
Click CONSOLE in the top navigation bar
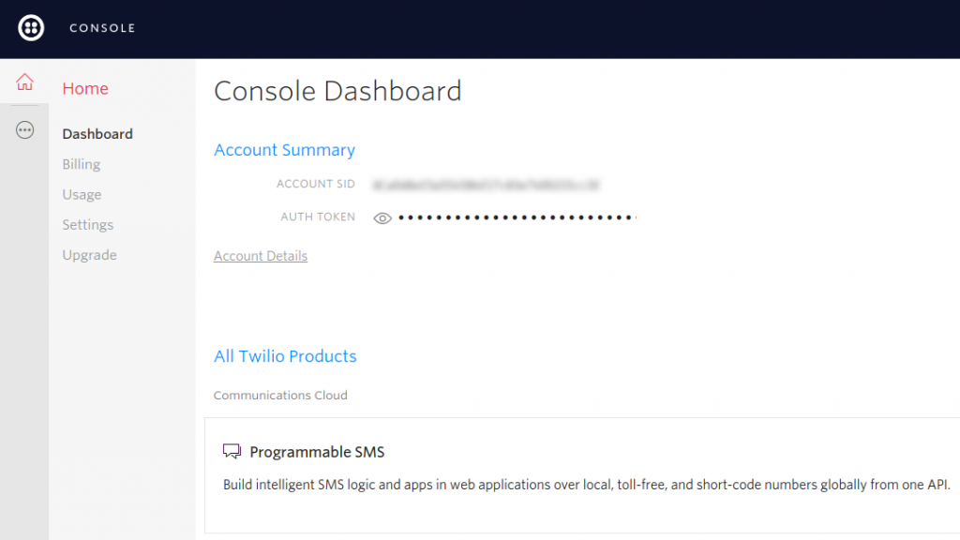click(102, 28)
